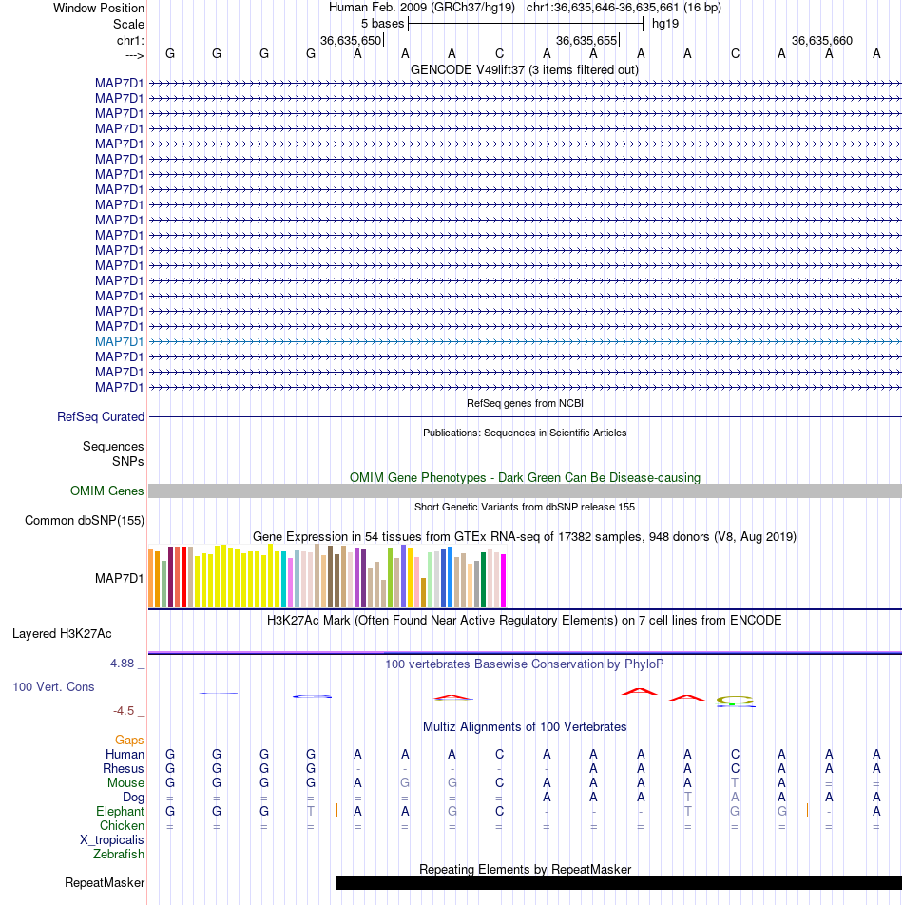The width and height of the screenshot is (903, 905).
Task: Click the OMIM Genes track label
Action: click(x=106, y=491)
